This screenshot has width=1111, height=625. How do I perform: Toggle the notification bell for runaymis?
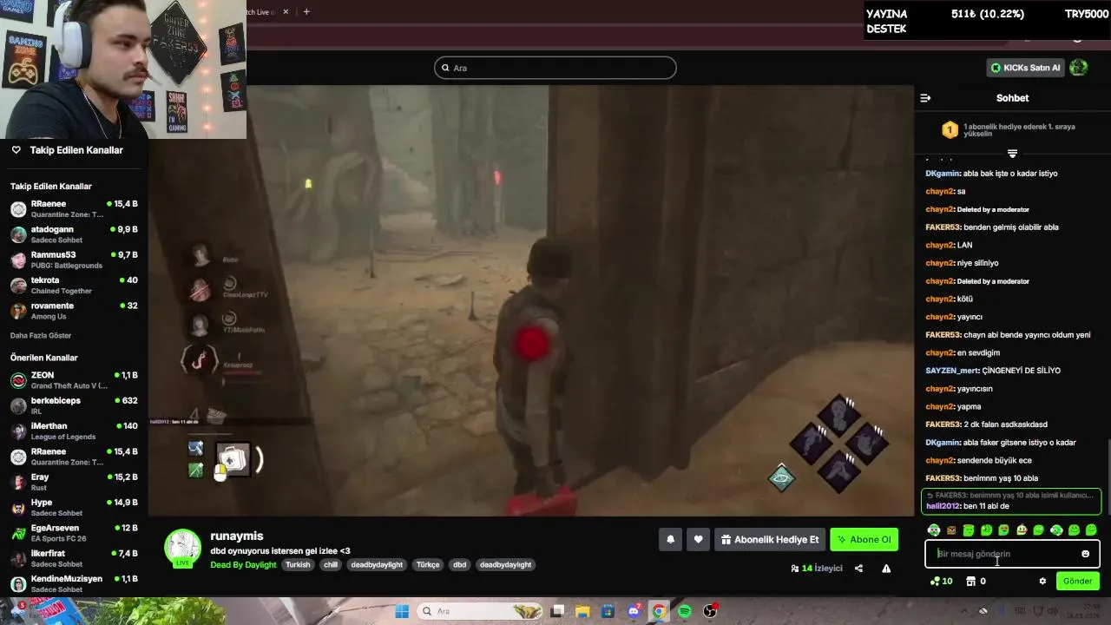click(670, 539)
